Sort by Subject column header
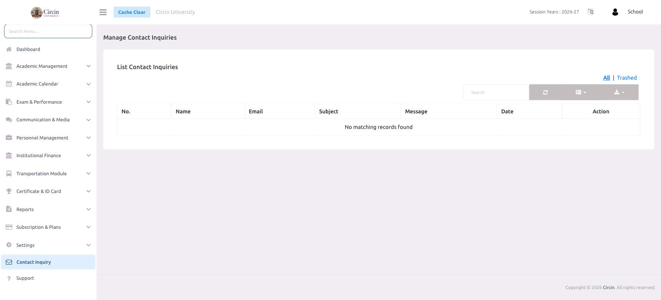661x300 pixels. [x=358, y=111]
